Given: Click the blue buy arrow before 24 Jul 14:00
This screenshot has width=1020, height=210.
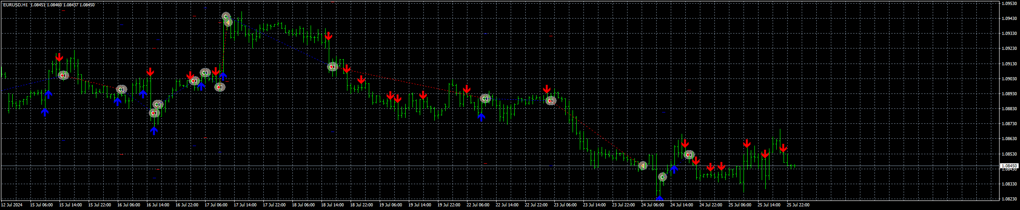Looking at the screenshot, I should [x=674, y=169].
